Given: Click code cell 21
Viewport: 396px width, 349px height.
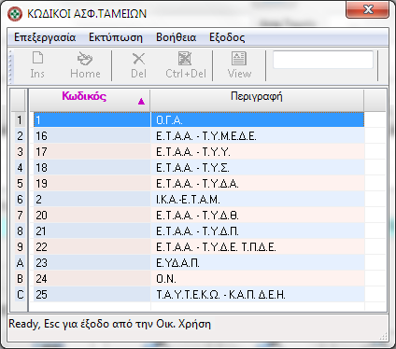Looking at the screenshot, I should click(92, 231).
